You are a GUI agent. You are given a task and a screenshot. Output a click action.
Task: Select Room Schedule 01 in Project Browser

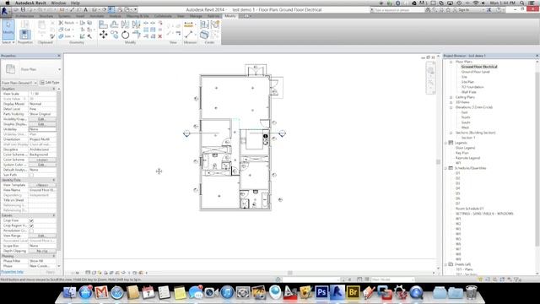coord(469,209)
